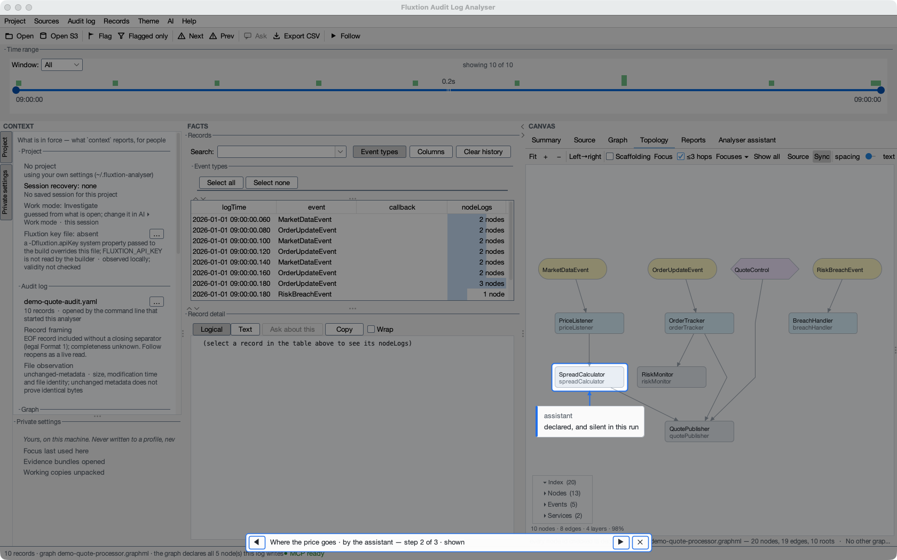Go to the Next warning icon

coord(182,36)
